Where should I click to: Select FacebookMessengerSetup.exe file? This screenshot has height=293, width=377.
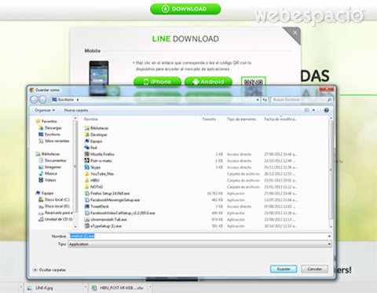(112, 200)
